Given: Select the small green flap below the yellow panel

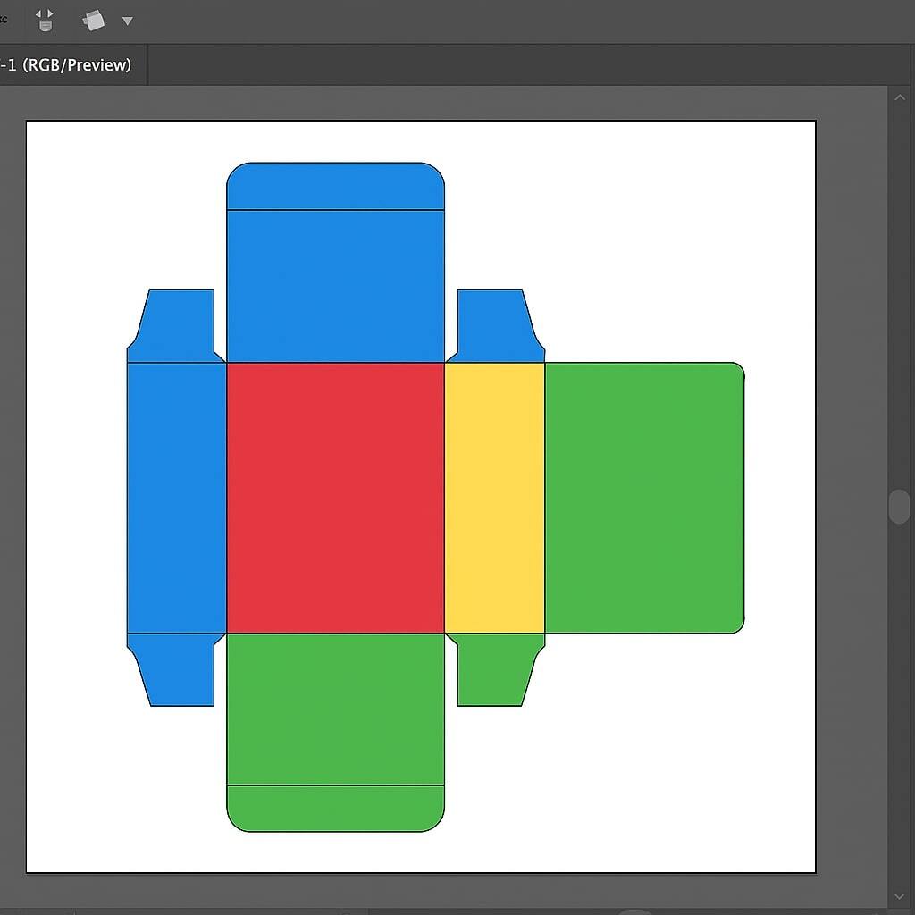Looking at the screenshot, I should [x=495, y=669].
